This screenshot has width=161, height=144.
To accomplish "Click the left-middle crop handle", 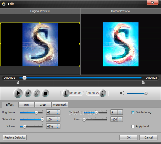I will tap(1, 44).
